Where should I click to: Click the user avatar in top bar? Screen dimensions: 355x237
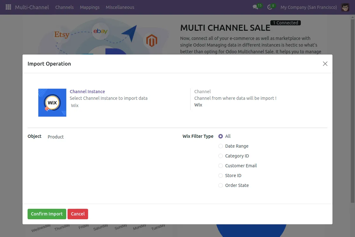tap(345, 7)
